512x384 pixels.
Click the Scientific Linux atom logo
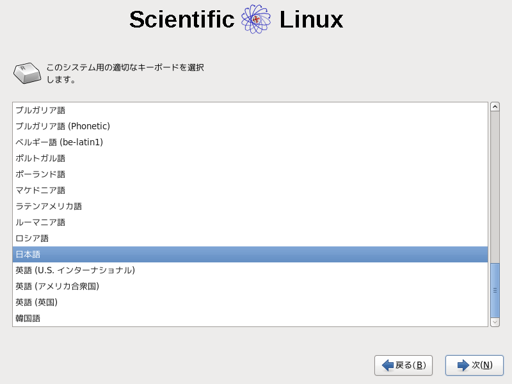pyautogui.click(x=256, y=20)
